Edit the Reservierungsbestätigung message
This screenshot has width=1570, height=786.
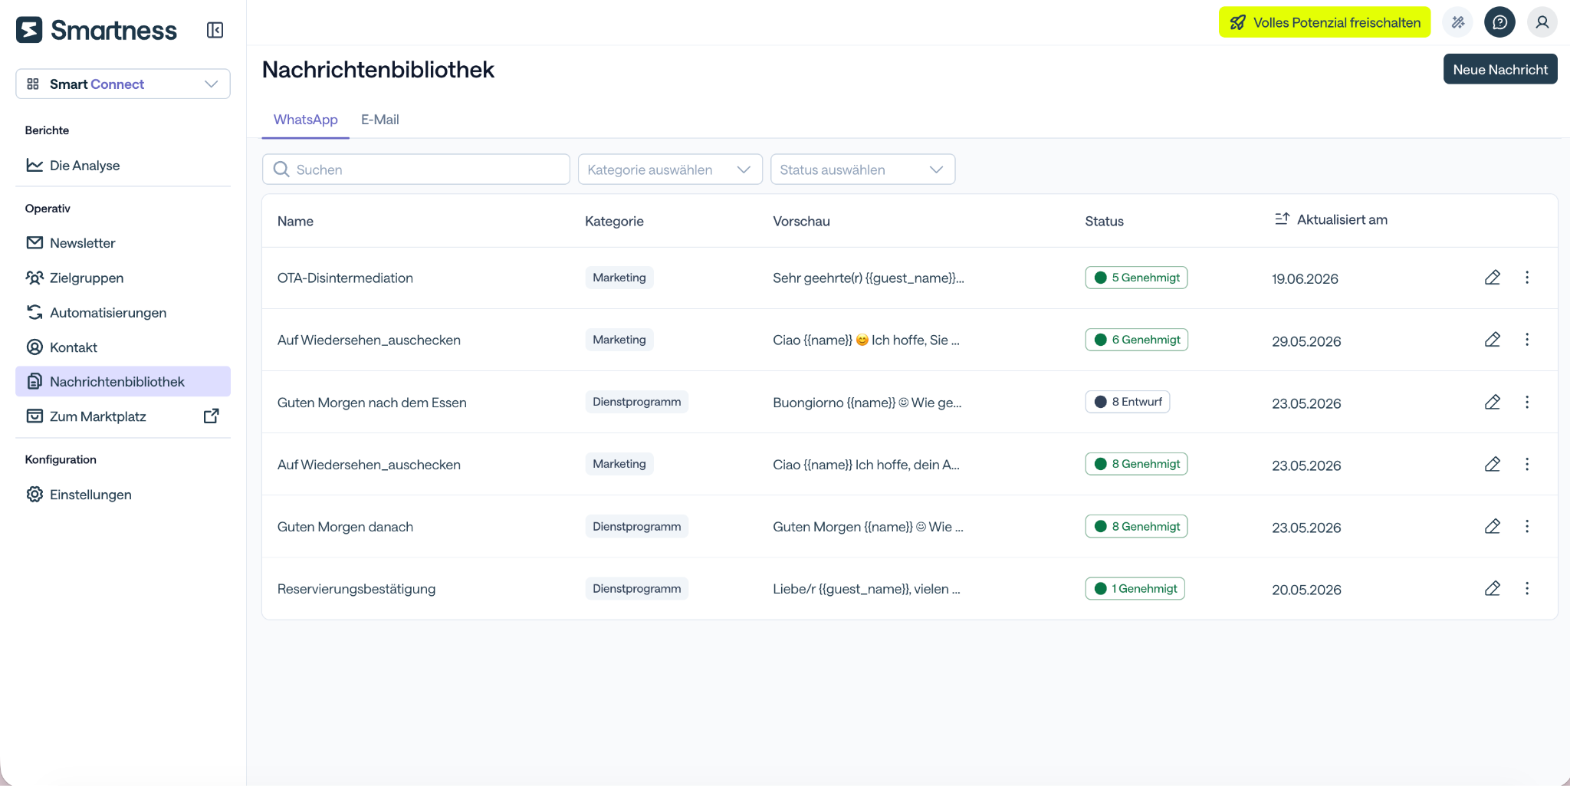[x=1492, y=588]
